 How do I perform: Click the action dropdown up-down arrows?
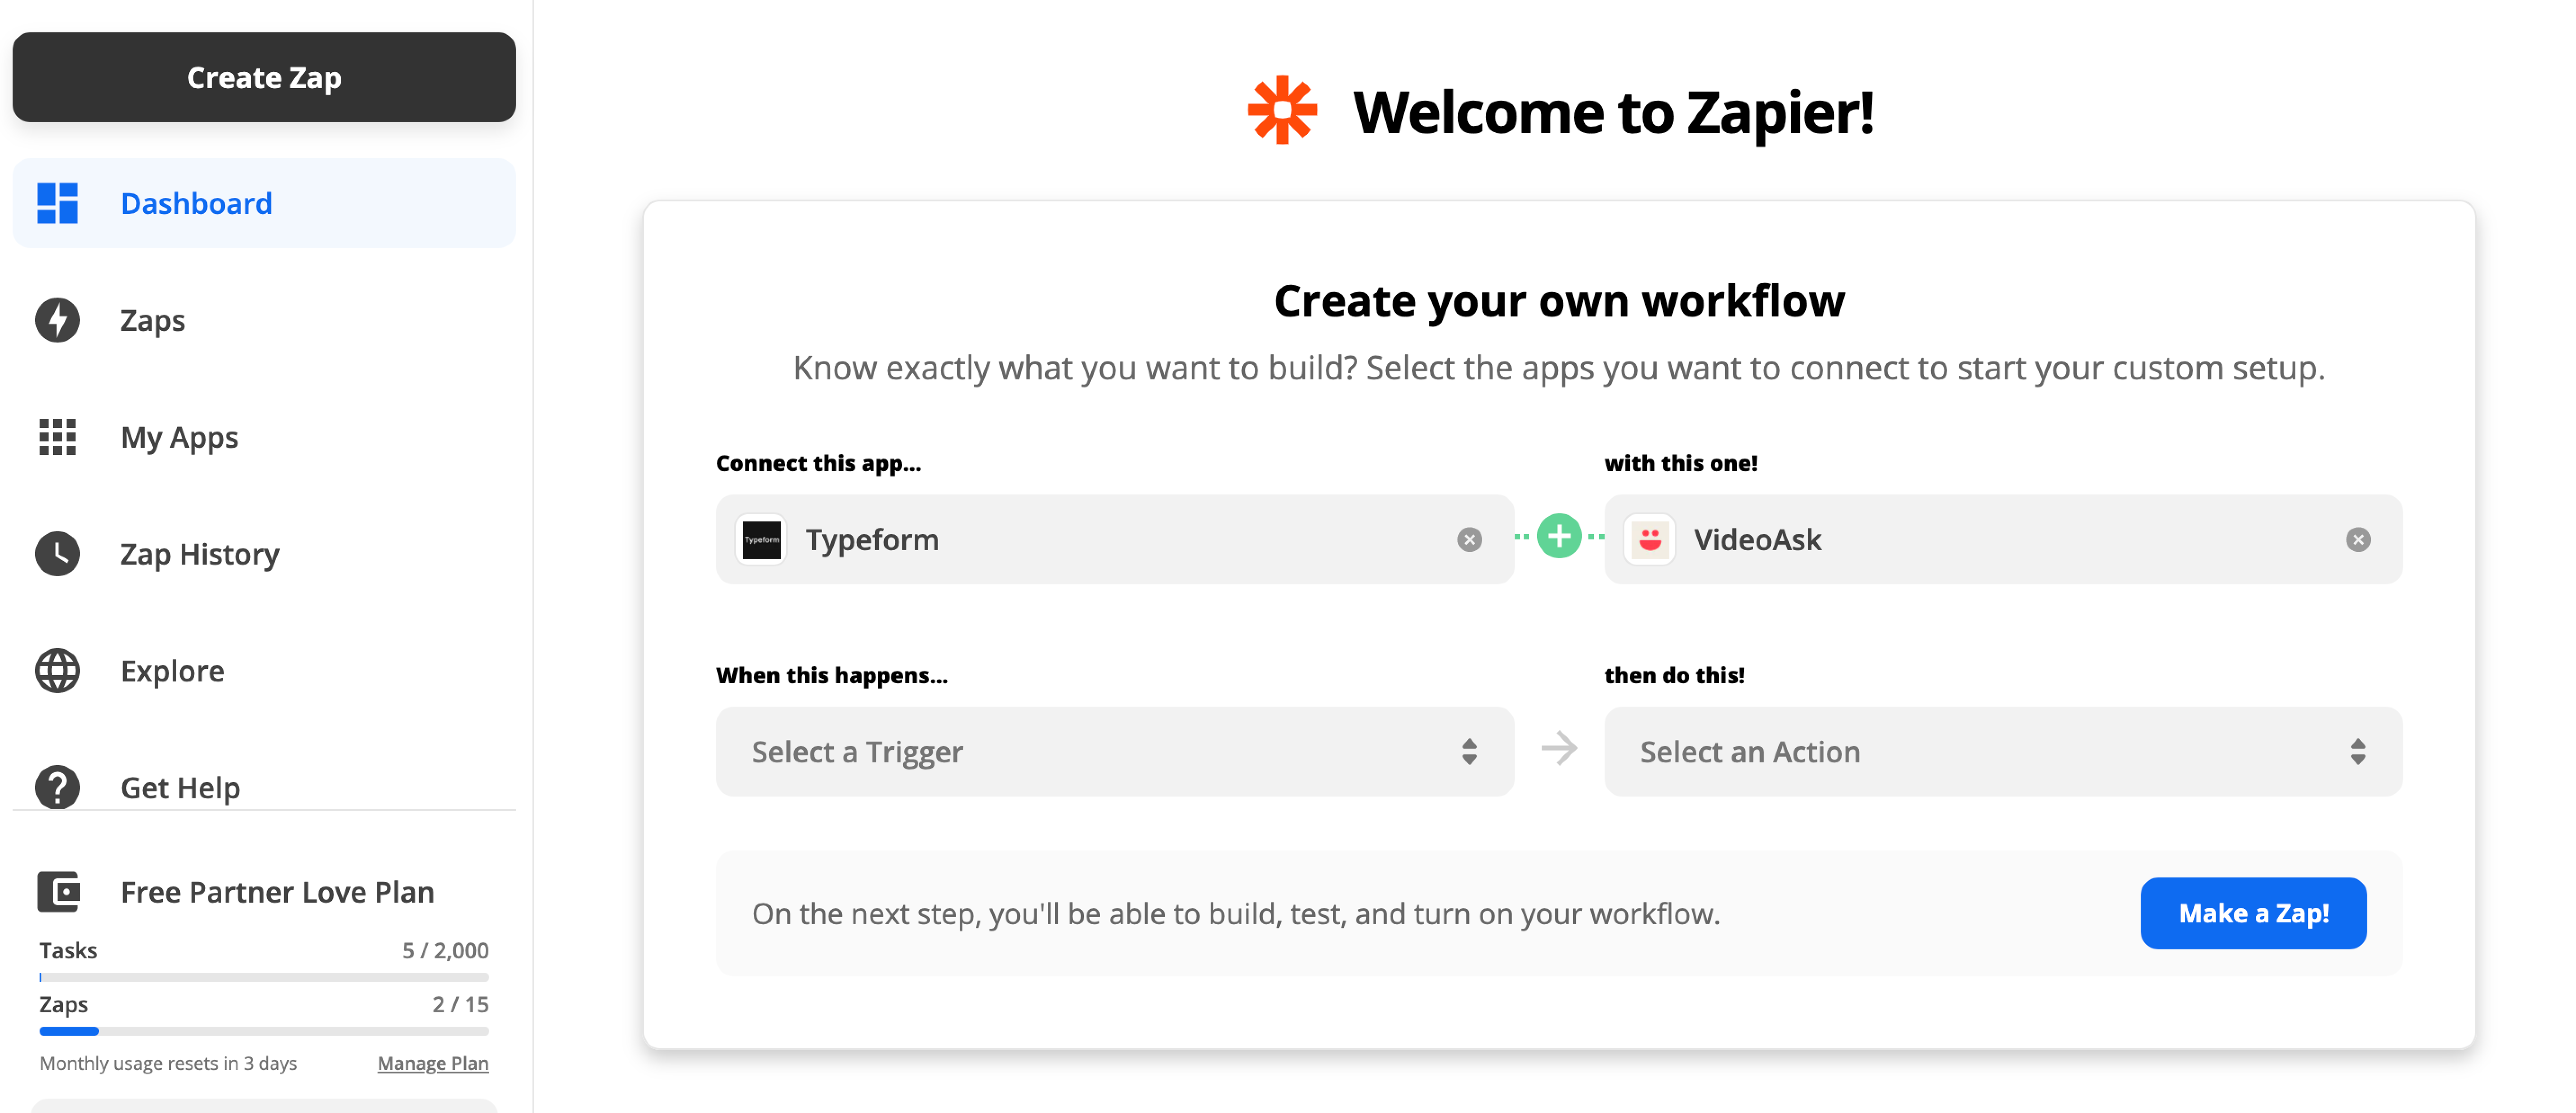click(2357, 751)
